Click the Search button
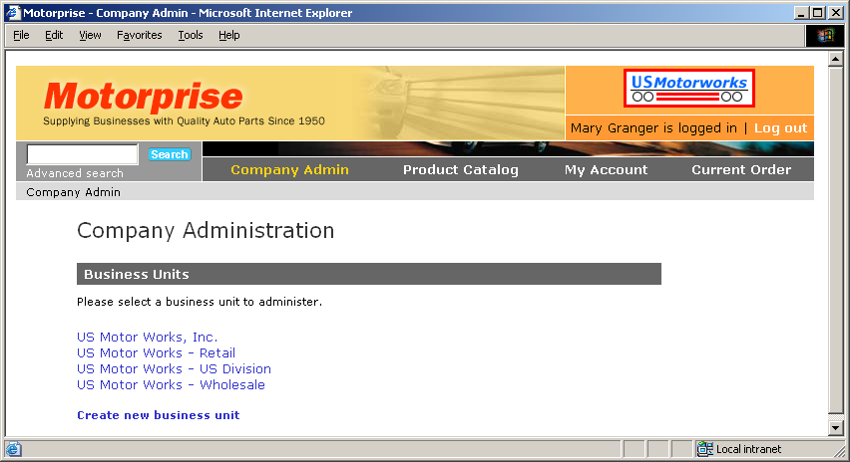 170,154
